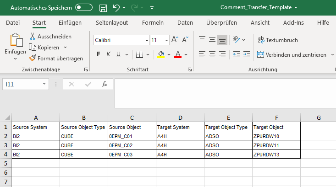Click the Ausschneiden scissors icon
Viewport: 336px width, 187px height.
[33, 37]
